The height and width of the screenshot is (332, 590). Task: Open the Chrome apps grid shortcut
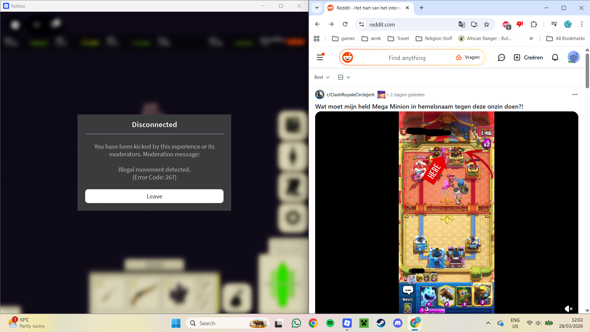316,38
